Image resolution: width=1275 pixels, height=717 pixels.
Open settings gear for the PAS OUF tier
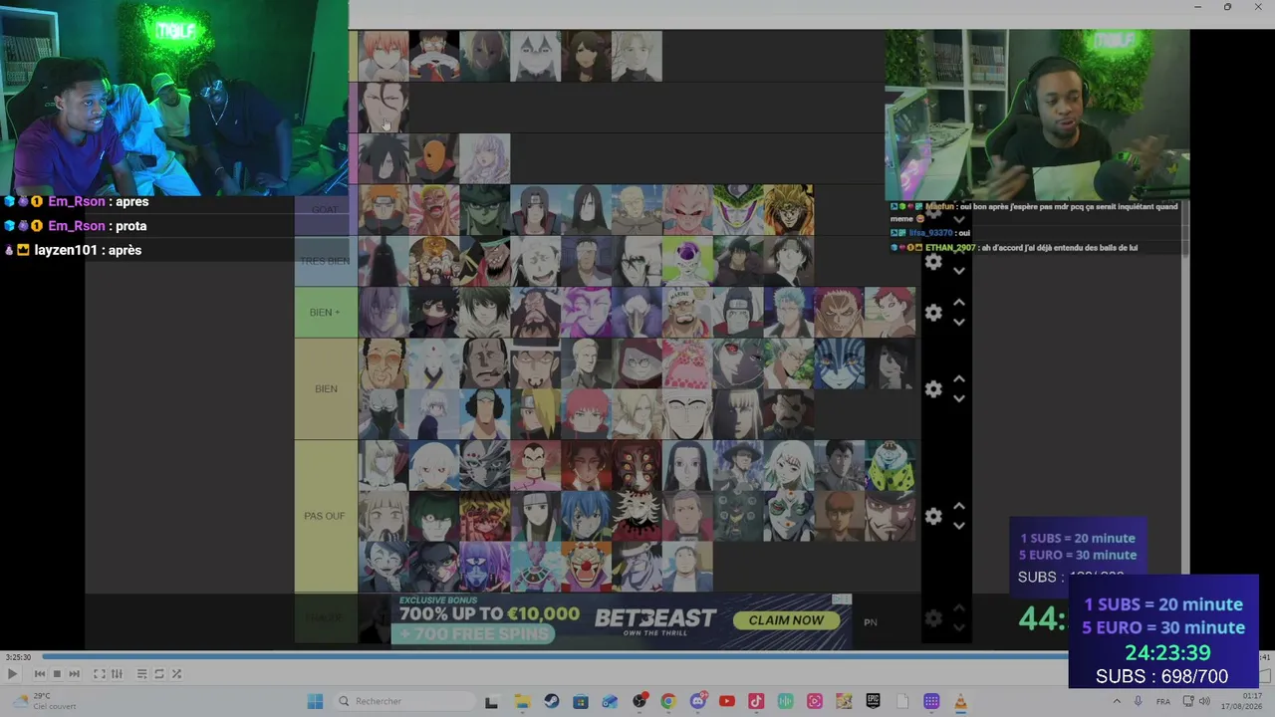(933, 516)
